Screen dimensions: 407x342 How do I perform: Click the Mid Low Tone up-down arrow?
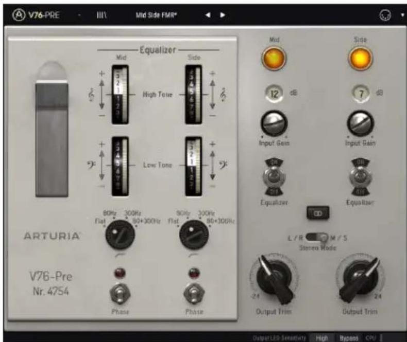pos(102,165)
